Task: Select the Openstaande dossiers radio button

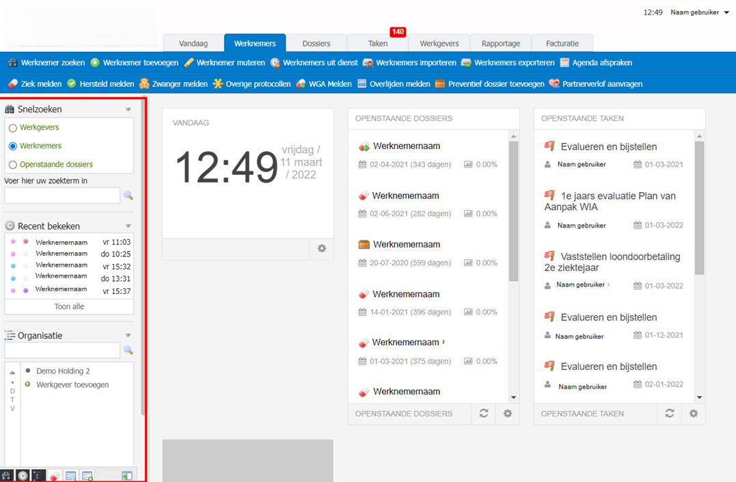Action: 13,165
